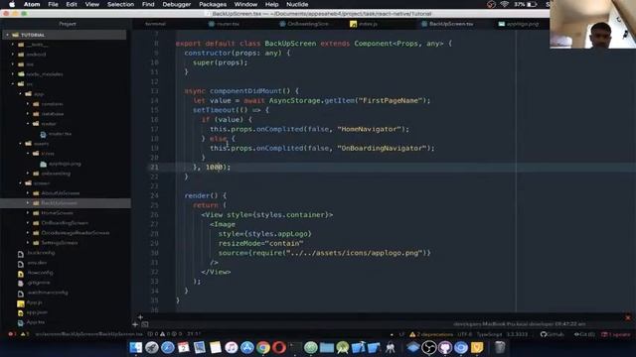
Task: Open Git panel from status bar
Action: coord(584,334)
